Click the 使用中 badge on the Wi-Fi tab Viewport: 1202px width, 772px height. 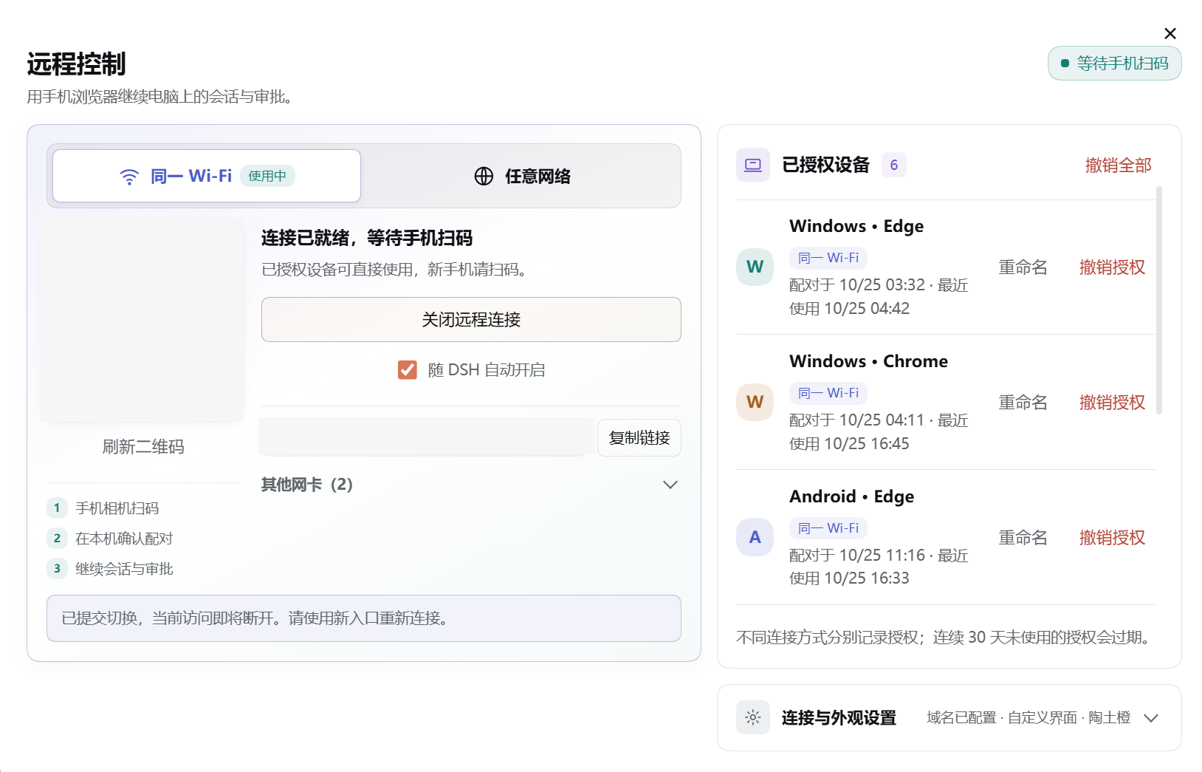coord(267,176)
